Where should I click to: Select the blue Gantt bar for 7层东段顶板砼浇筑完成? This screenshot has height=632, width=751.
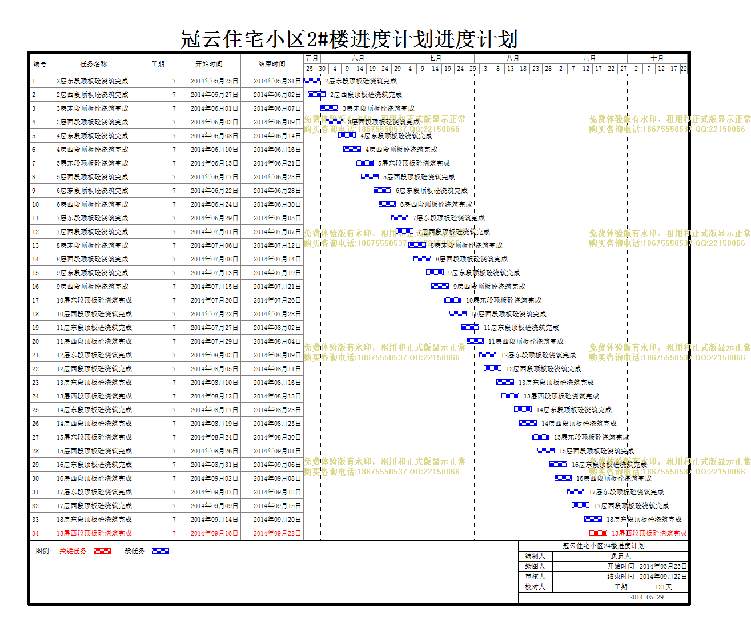tap(400, 218)
